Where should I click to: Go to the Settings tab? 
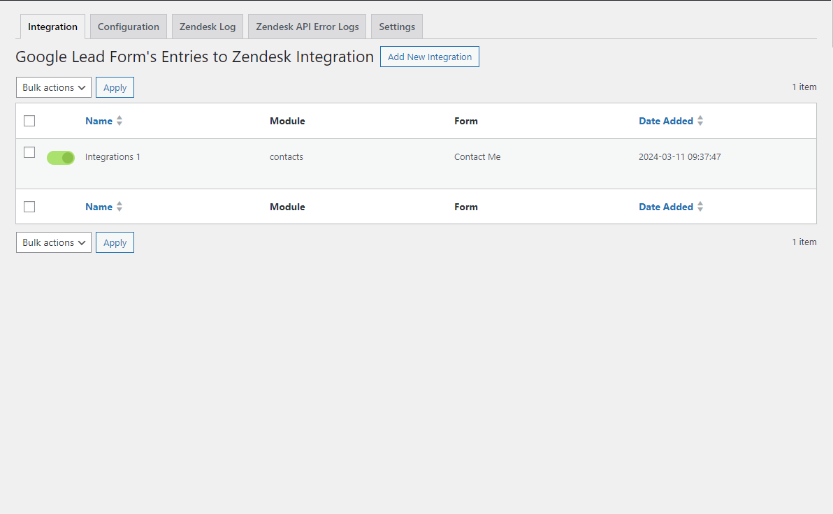(x=397, y=27)
